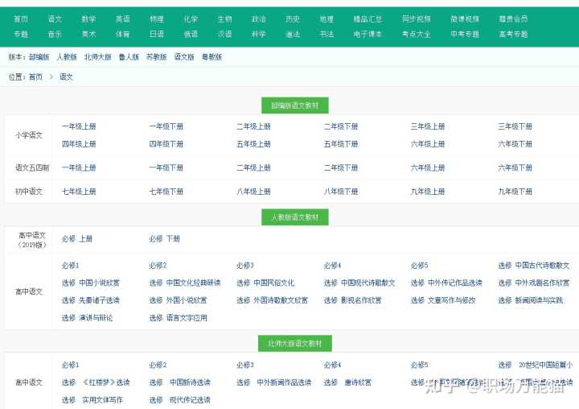Click 首页 in the breadcrumb location bar
The width and height of the screenshot is (579, 409).
point(35,77)
